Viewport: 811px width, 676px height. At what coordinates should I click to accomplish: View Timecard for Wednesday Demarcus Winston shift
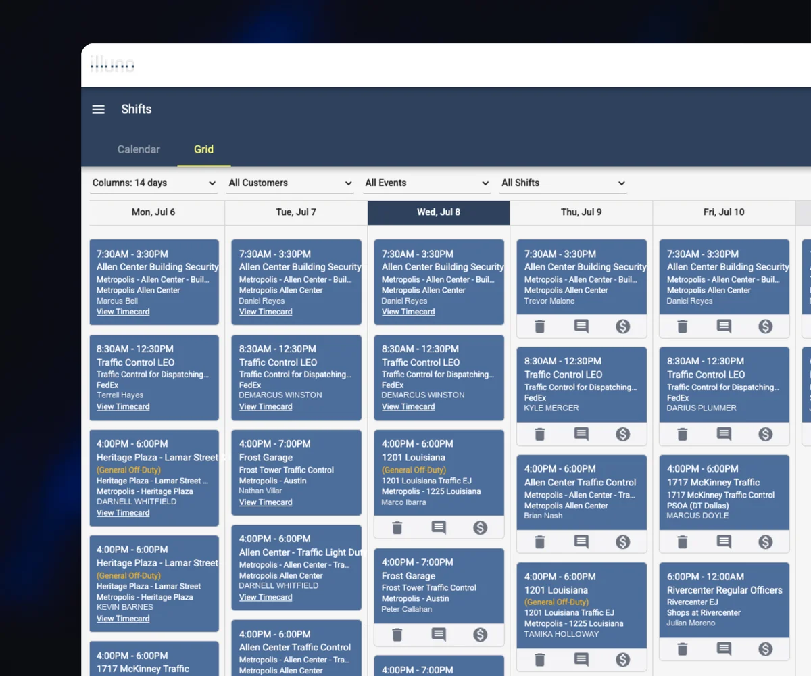(x=408, y=406)
